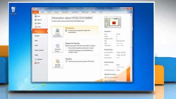Image resolution: width=176 pixels, height=99 pixels.
Task: Click Save in the File menu
Action: (x=37, y=16)
